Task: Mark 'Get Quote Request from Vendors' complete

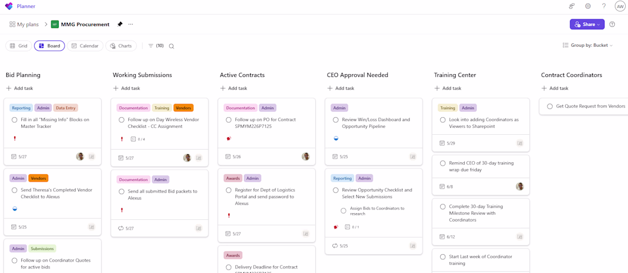Action: (x=549, y=106)
